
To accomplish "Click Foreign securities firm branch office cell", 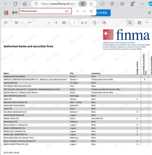I will (106, 89).
